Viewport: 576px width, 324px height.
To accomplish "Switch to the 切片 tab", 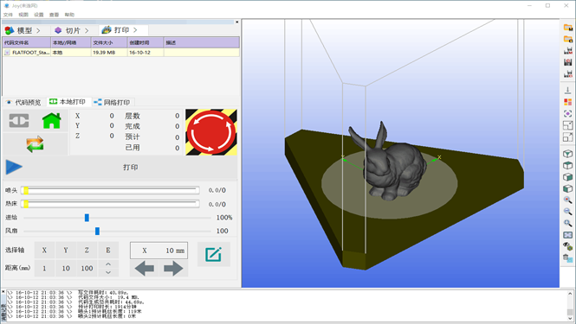I will pos(73,30).
